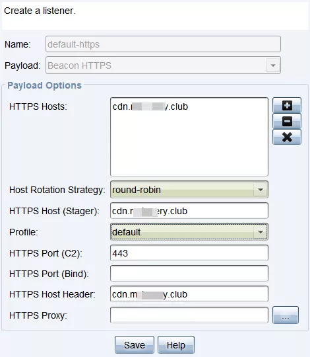The height and width of the screenshot is (357, 310).
Task: Focus the Name input field
Action: coord(163,44)
